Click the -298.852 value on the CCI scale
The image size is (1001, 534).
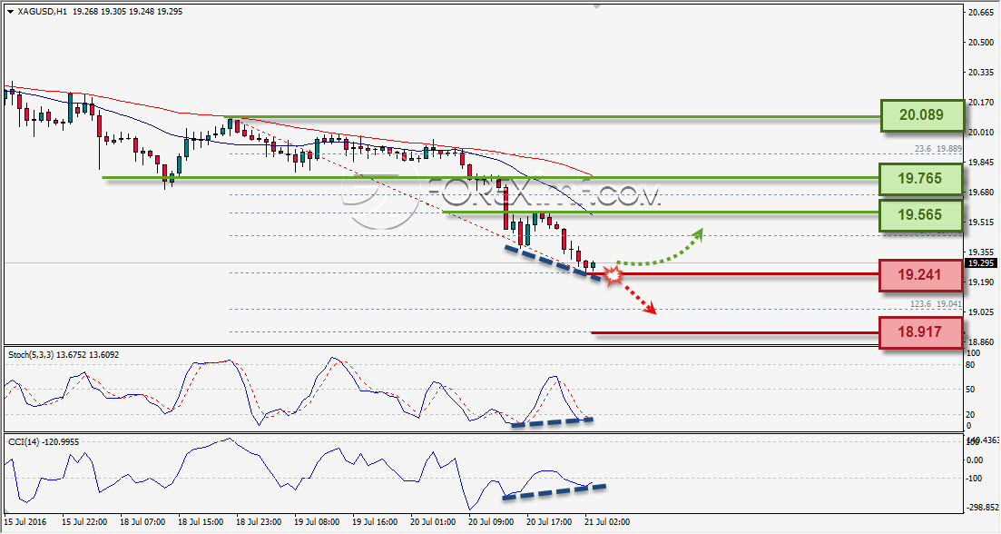coord(983,507)
